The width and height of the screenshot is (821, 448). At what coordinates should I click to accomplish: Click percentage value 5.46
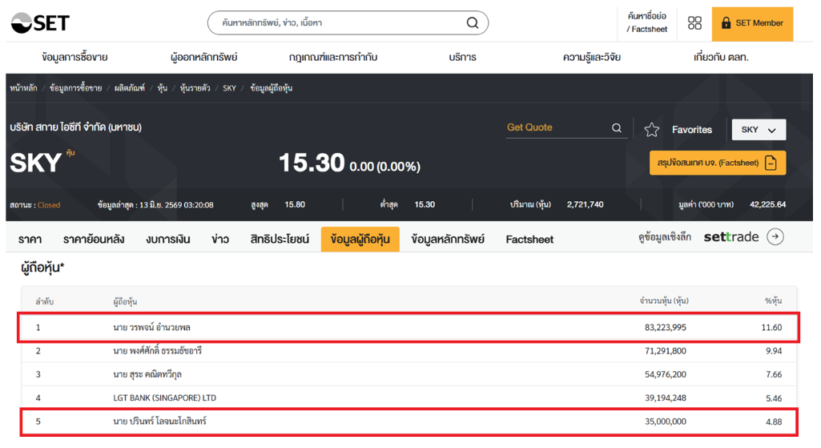(x=774, y=398)
